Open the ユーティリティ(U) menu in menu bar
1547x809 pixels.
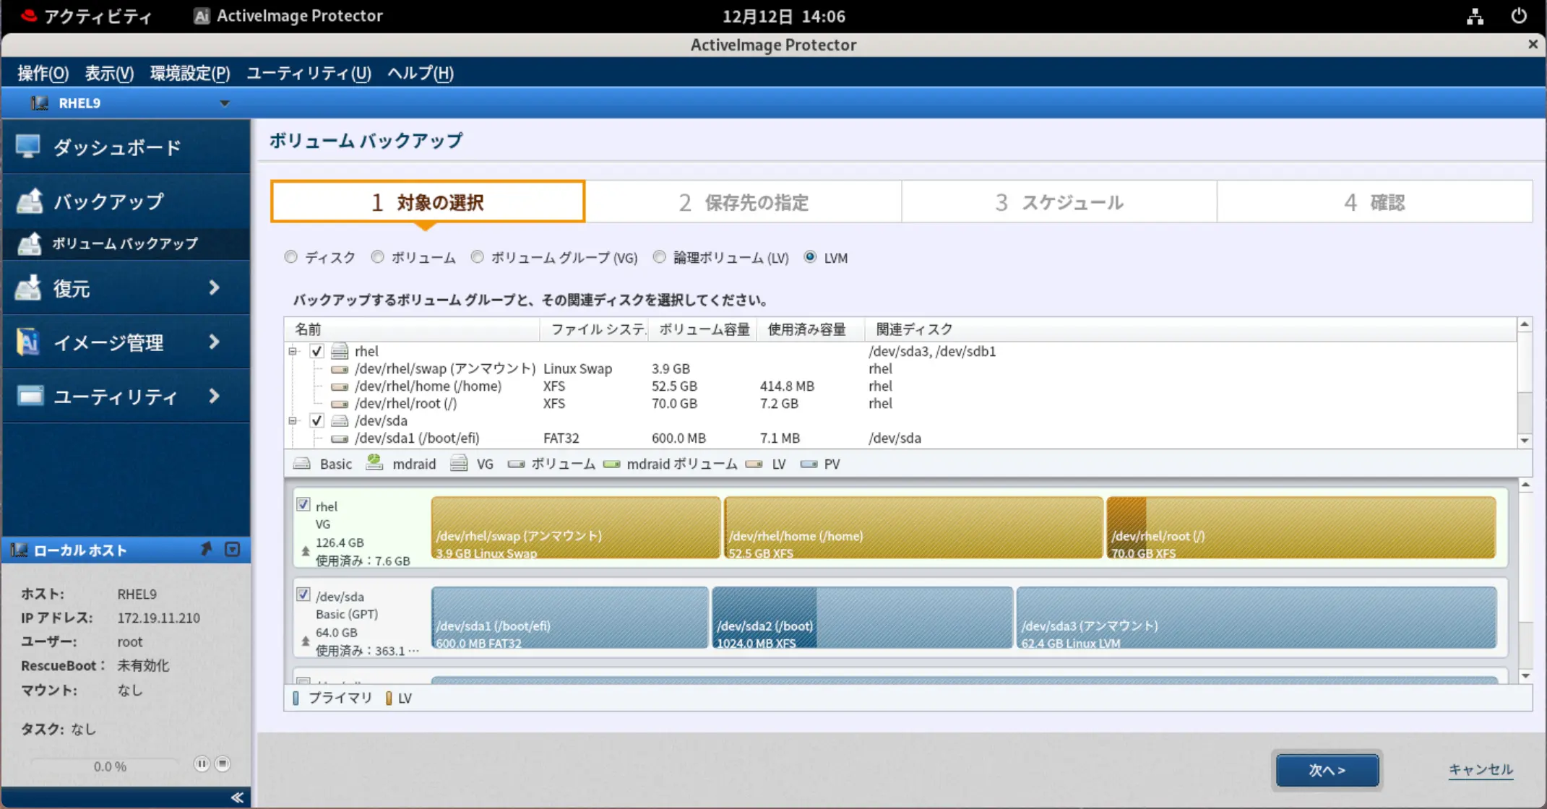coord(309,73)
